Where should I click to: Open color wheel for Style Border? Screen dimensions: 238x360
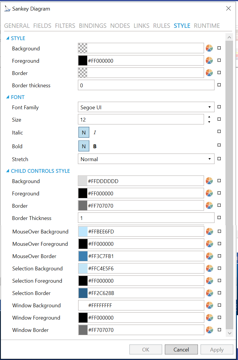click(209, 73)
